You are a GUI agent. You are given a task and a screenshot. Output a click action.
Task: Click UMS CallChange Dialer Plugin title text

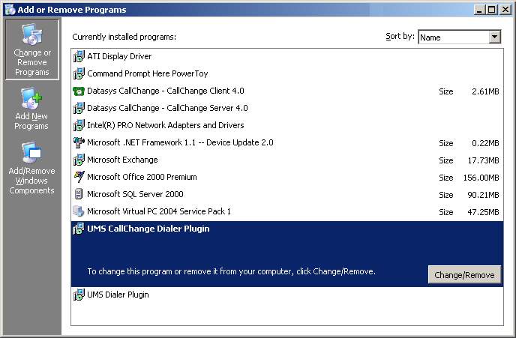point(148,229)
